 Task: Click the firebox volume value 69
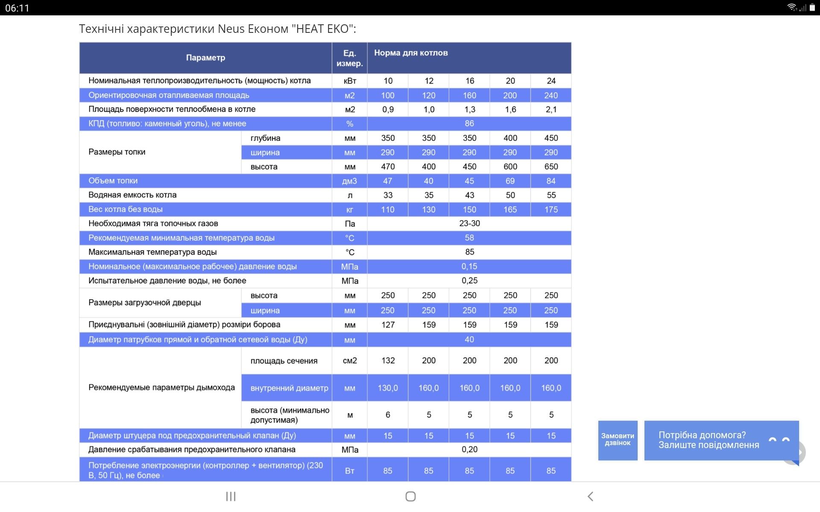click(x=510, y=181)
